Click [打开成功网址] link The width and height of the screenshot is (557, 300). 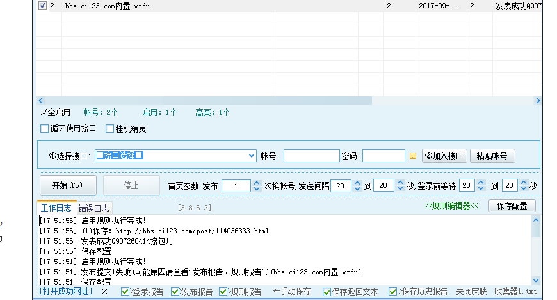pos(66,292)
